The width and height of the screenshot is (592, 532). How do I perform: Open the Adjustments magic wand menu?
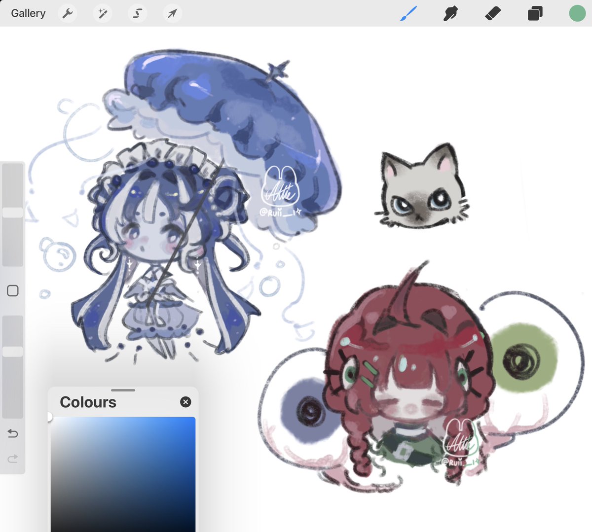click(x=103, y=13)
